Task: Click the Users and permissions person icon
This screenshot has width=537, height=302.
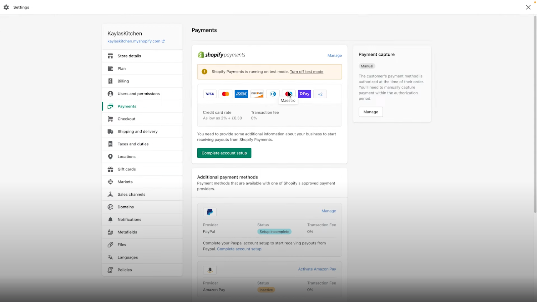Action: click(110, 94)
